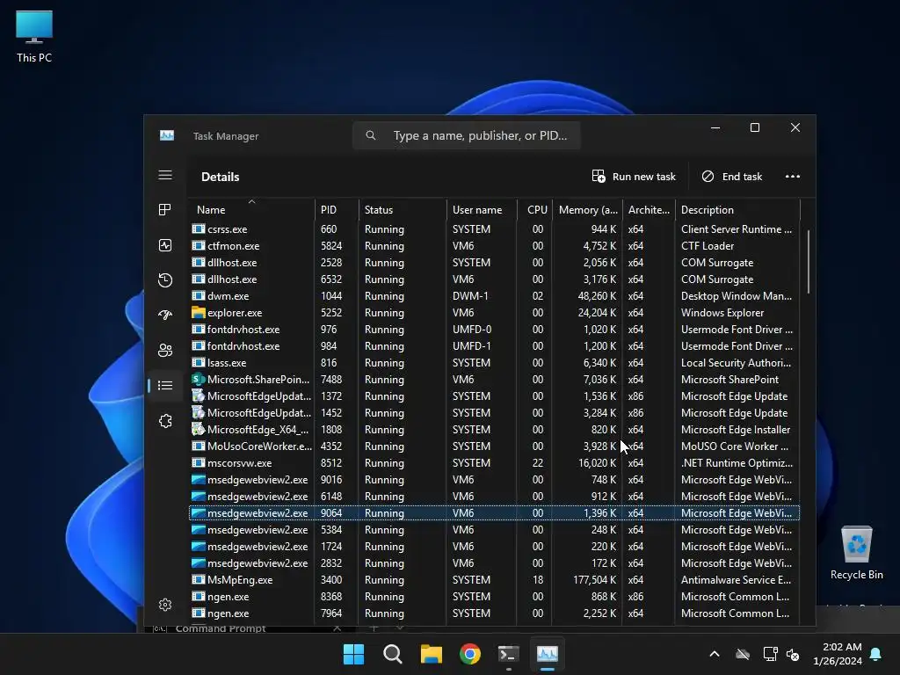Select MicrosoftEdgeUpdate with PID 1452
900x675 pixels.
click(494, 412)
